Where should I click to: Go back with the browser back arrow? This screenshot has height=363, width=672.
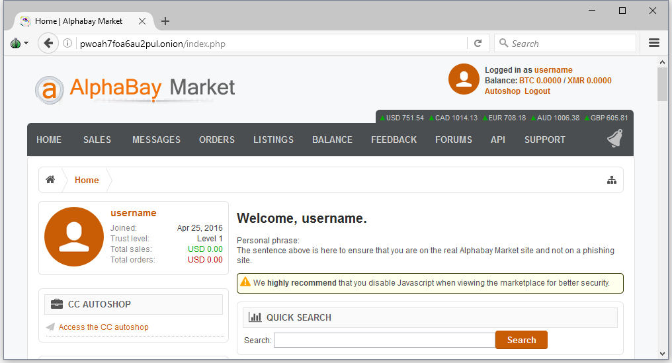point(48,43)
